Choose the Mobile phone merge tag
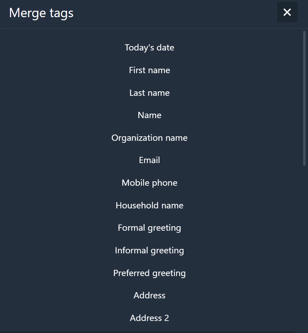The width and height of the screenshot is (308, 333). (150, 183)
